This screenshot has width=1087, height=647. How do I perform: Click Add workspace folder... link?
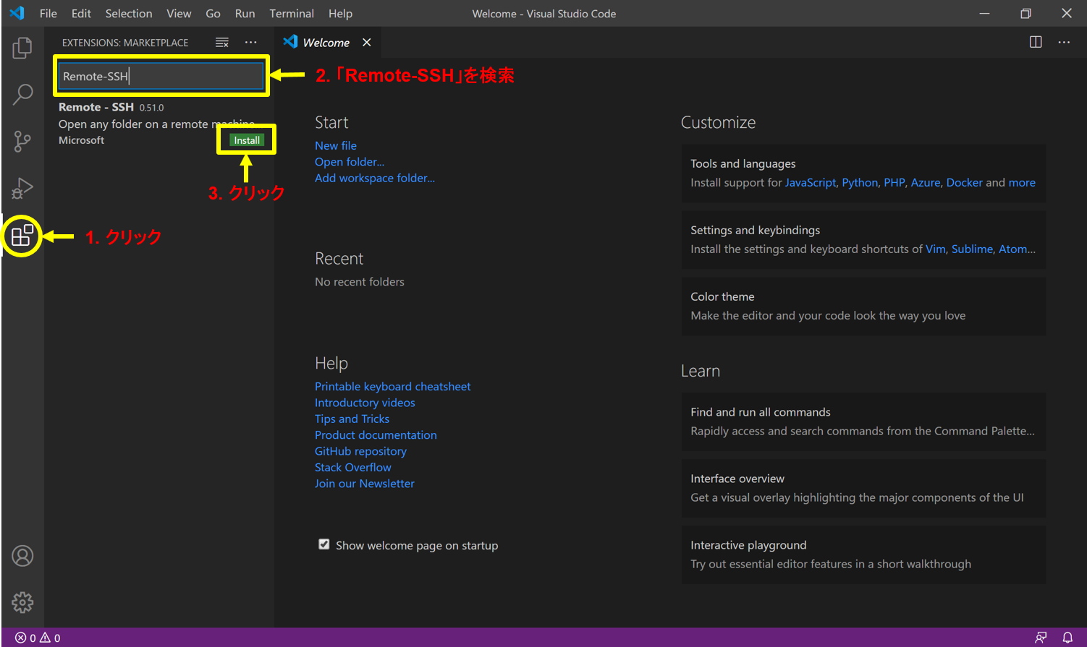point(375,178)
